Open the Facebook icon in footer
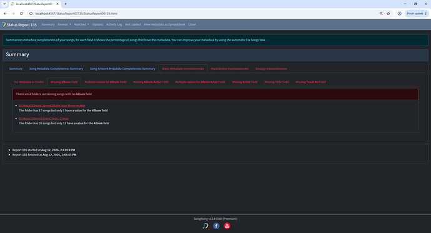 click(x=216, y=226)
